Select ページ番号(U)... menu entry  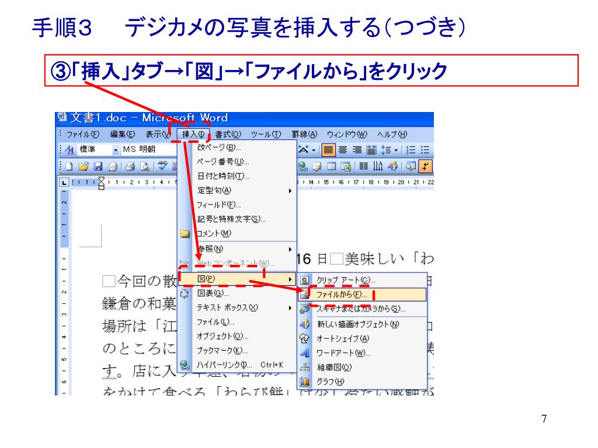coord(237,162)
